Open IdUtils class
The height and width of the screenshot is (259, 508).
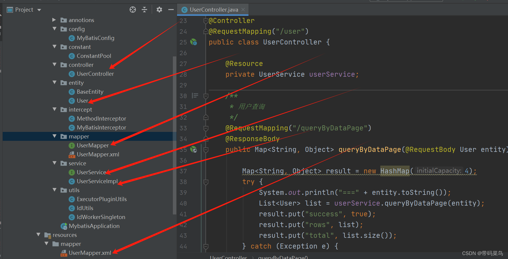click(85, 208)
